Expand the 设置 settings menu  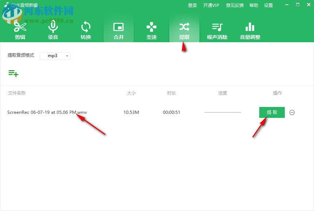tap(268, 5)
